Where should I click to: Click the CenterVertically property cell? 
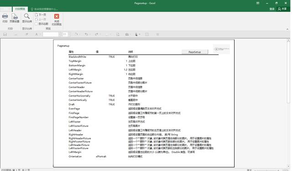tap(78, 100)
